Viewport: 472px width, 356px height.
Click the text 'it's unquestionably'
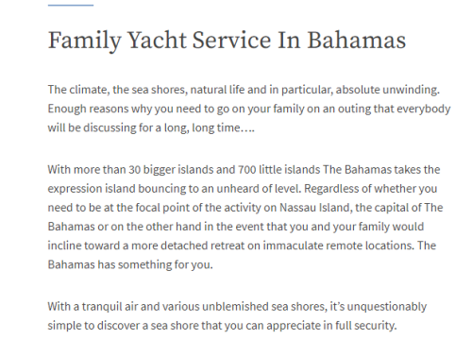(x=379, y=307)
